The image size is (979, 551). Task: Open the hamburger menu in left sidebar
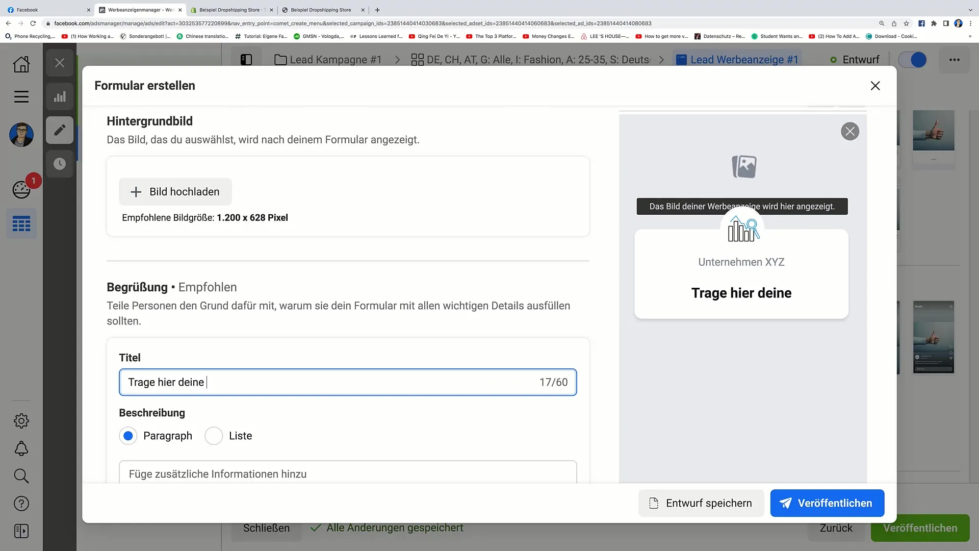click(21, 96)
